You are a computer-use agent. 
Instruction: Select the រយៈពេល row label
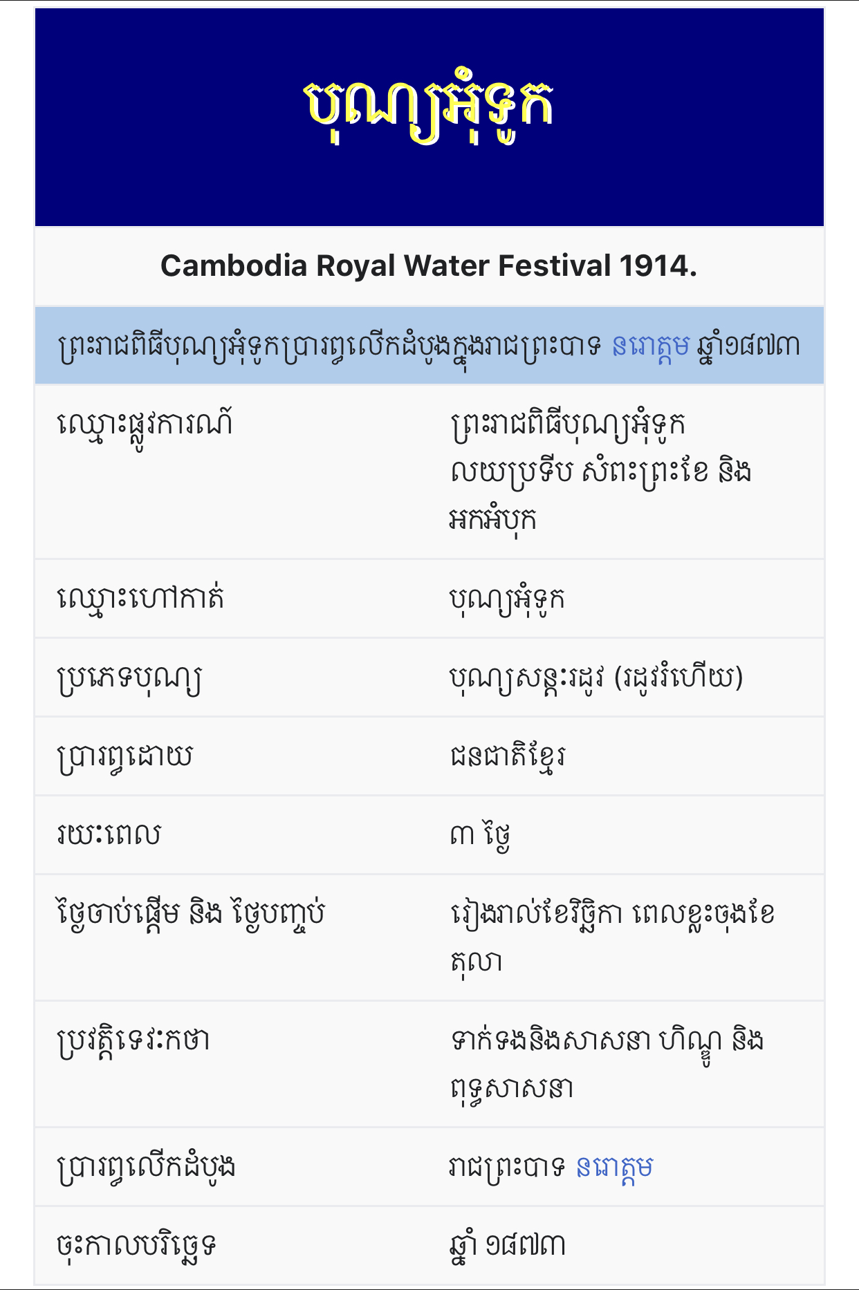(x=109, y=835)
